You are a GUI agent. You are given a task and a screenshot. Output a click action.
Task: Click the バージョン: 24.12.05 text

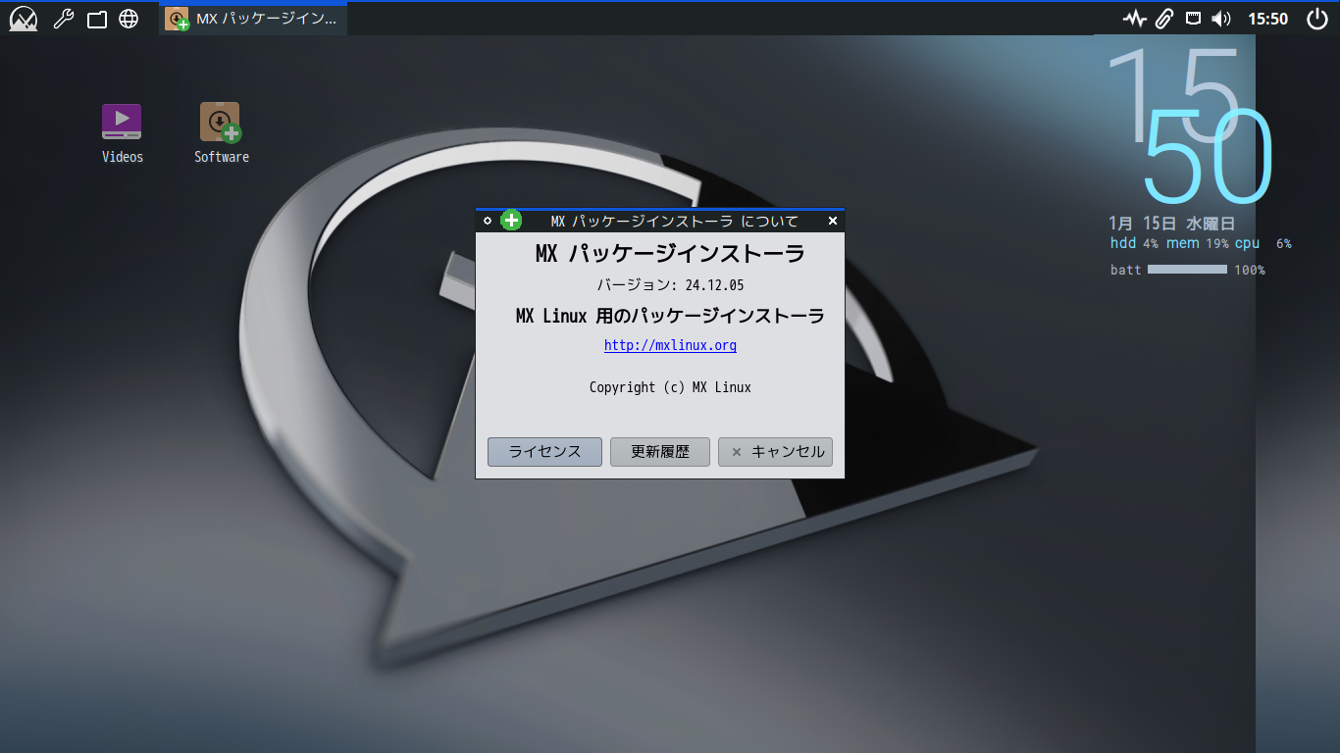tap(670, 285)
